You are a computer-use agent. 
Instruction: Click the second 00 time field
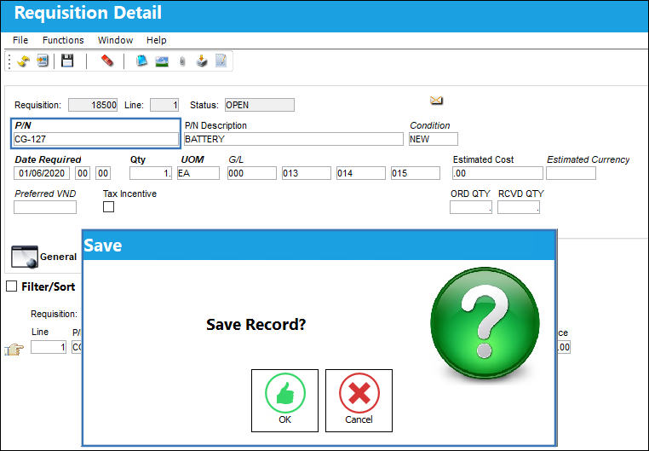103,173
